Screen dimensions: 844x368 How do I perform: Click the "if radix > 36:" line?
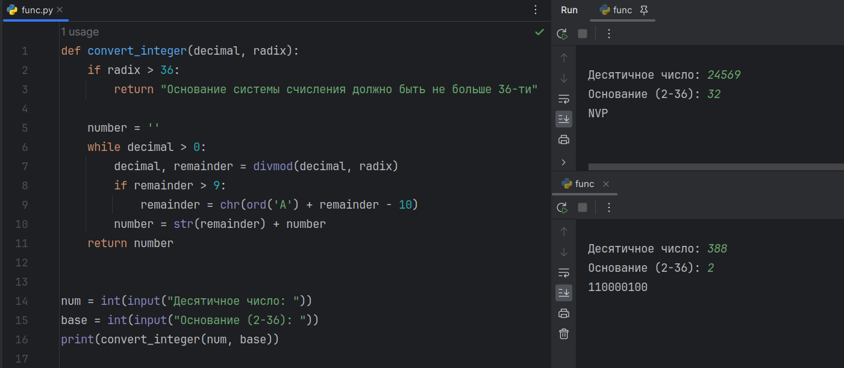[134, 70]
